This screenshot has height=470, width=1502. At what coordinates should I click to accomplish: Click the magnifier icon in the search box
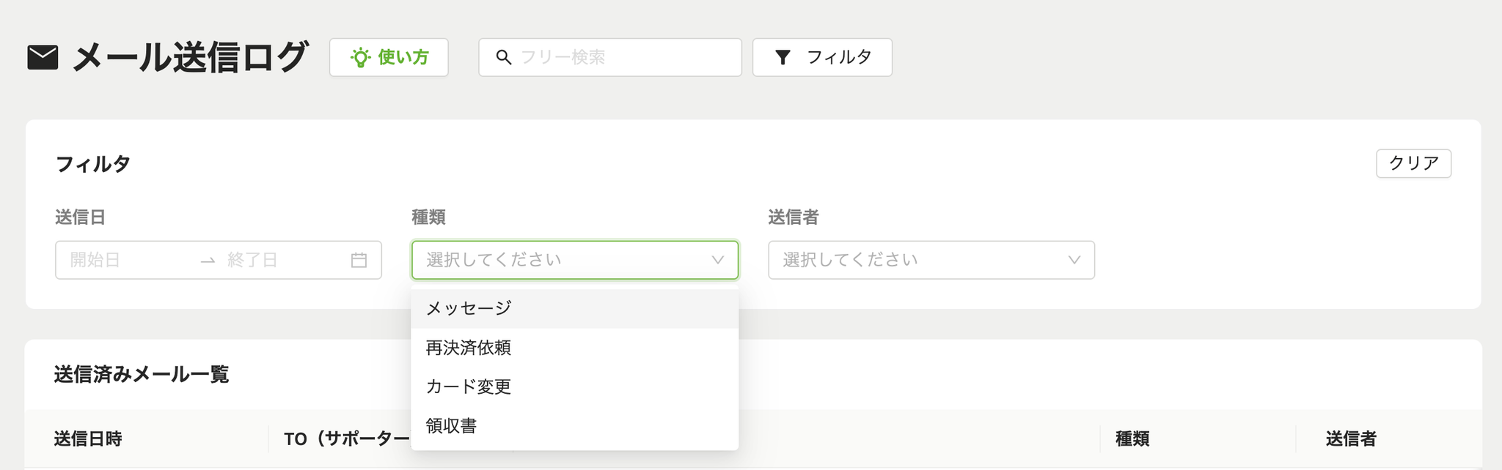tap(503, 57)
